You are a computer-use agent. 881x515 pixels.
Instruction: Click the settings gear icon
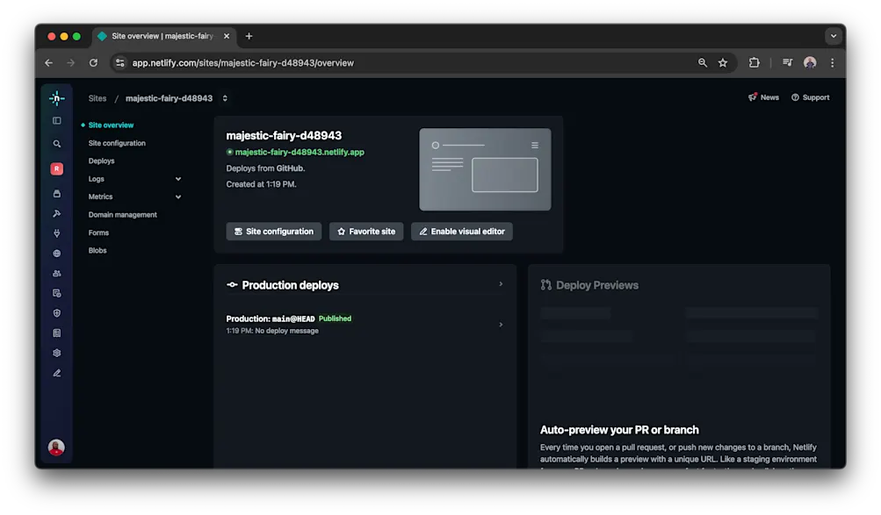[56, 352]
